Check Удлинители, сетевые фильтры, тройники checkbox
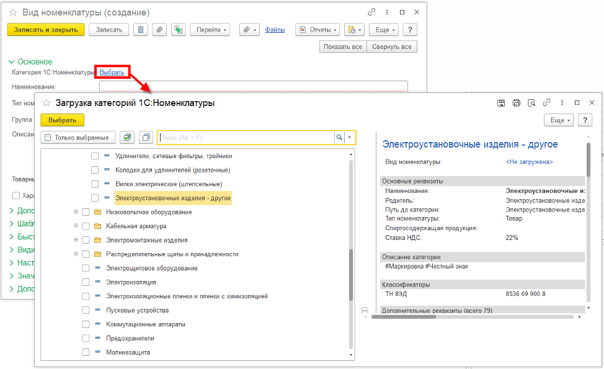 click(95, 156)
